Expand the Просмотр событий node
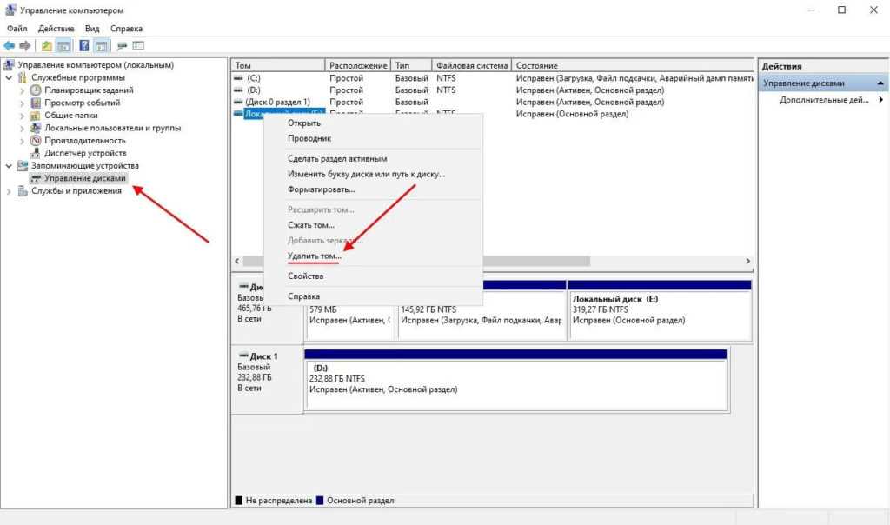Screen dimensions: 890x525 [x=22, y=103]
